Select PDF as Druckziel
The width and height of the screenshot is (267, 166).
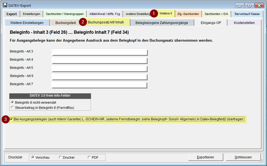89,157
